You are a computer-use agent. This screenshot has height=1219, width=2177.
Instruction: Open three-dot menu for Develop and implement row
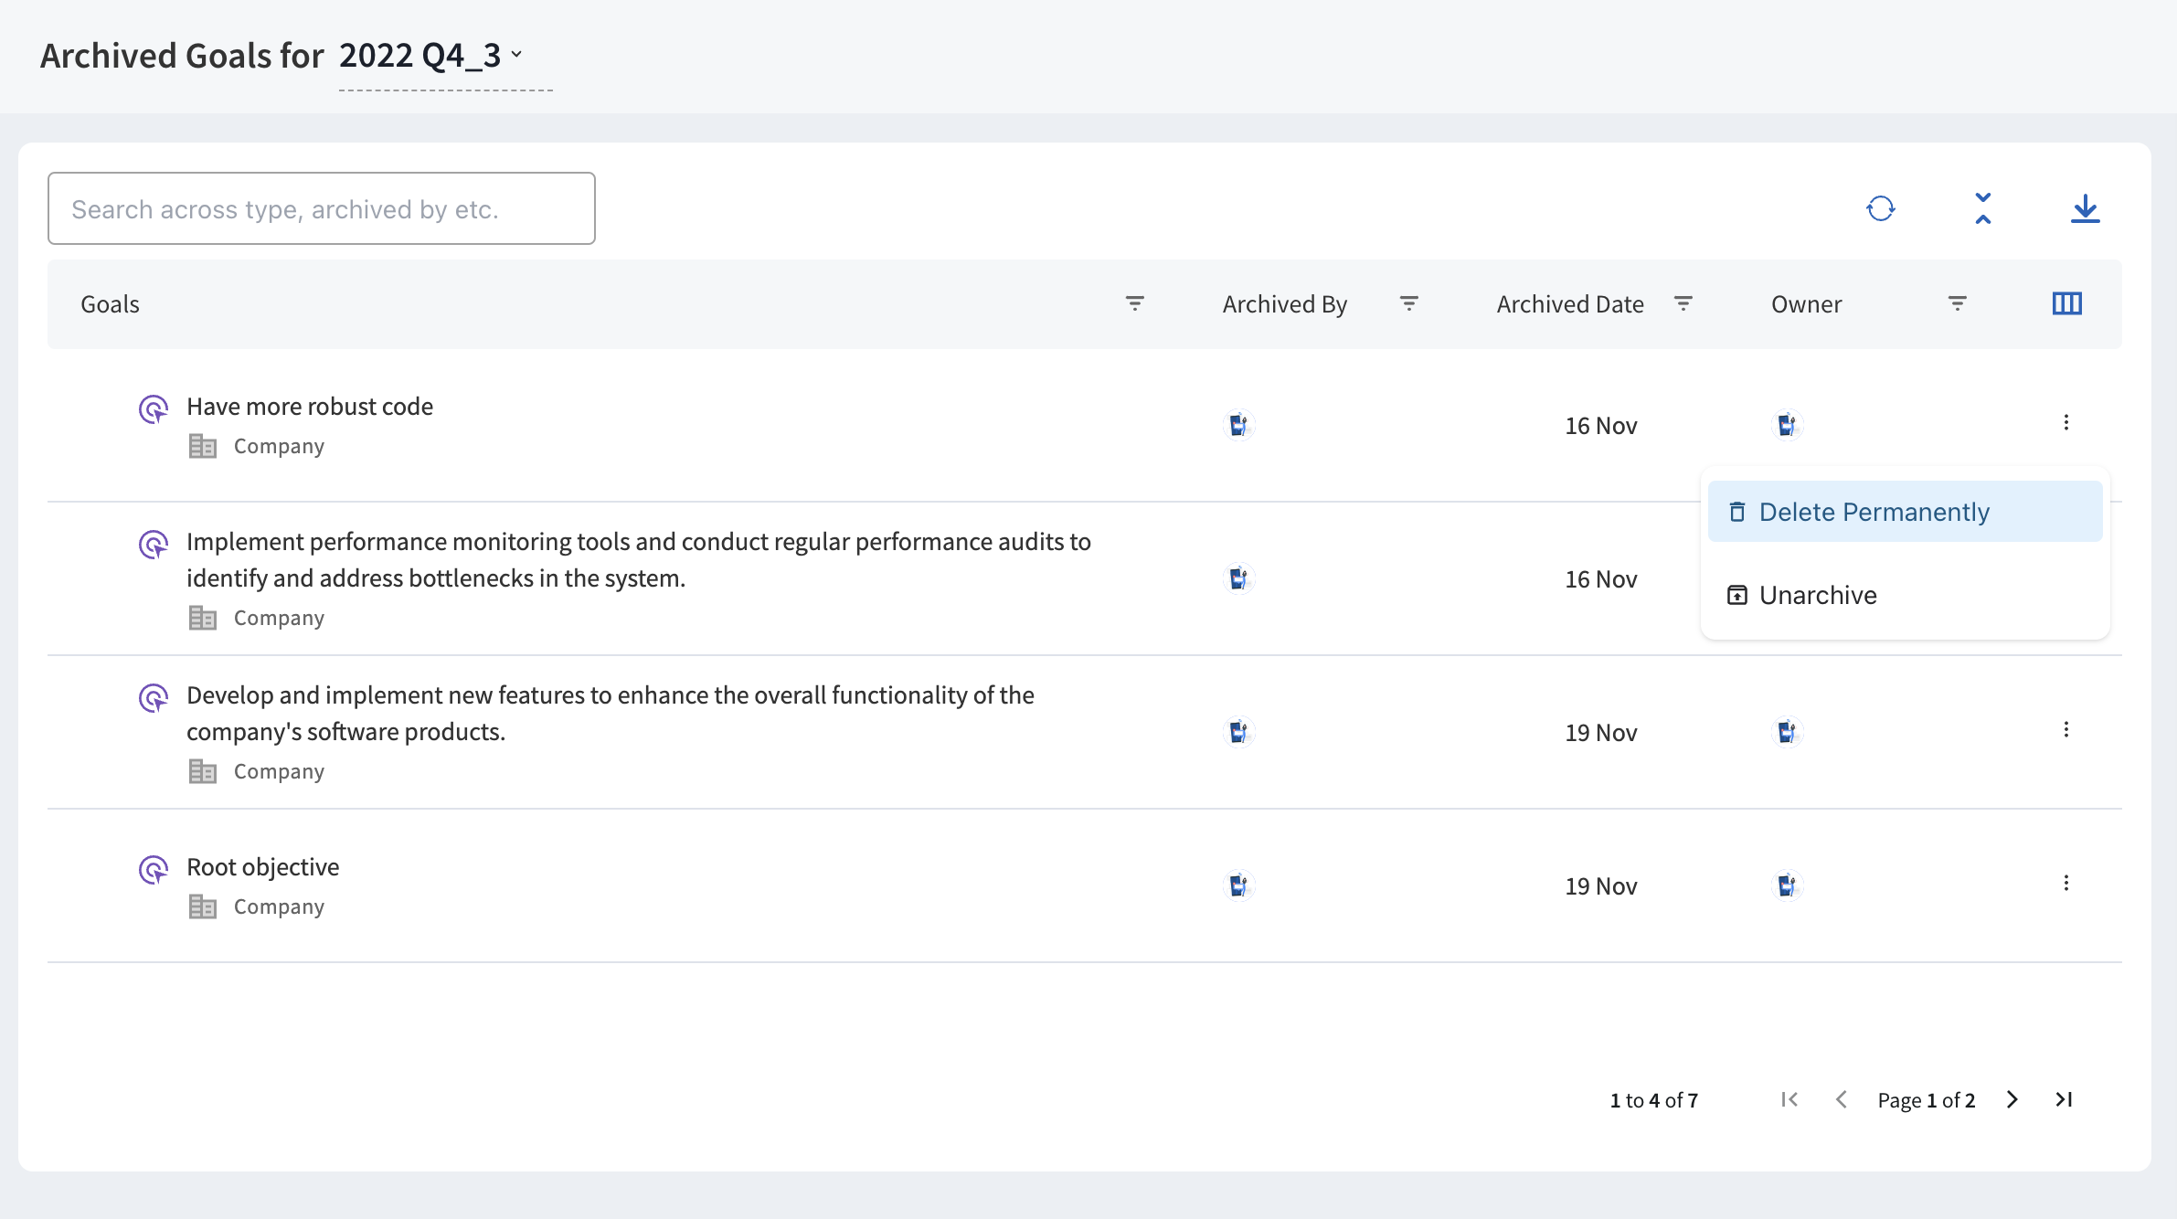pyautogui.click(x=2065, y=729)
